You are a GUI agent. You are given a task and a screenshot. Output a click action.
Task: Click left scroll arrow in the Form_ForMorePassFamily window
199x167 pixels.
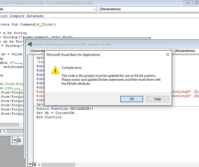[x=4, y=131]
